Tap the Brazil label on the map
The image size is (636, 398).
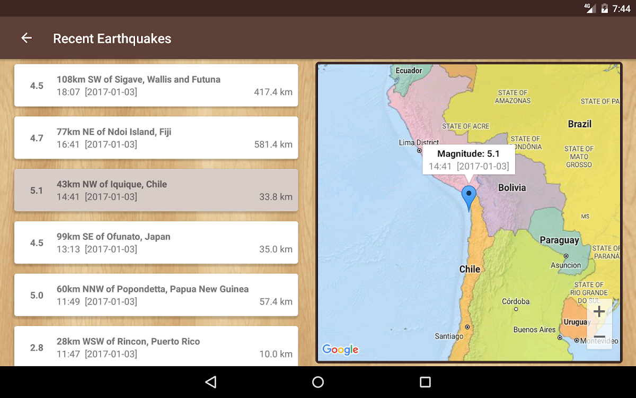click(x=580, y=124)
